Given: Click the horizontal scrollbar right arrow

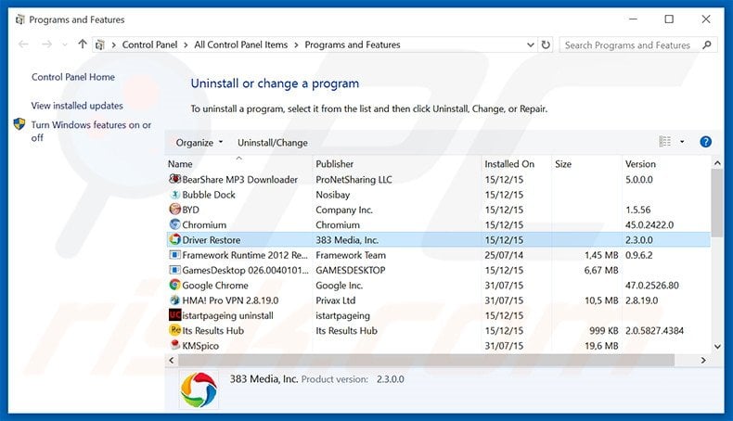Looking at the screenshot, I should (703, 360).
